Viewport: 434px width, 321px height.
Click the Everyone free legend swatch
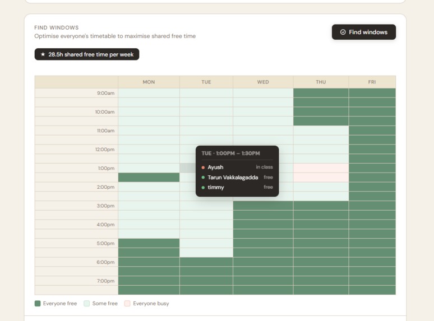coord(38,303)
